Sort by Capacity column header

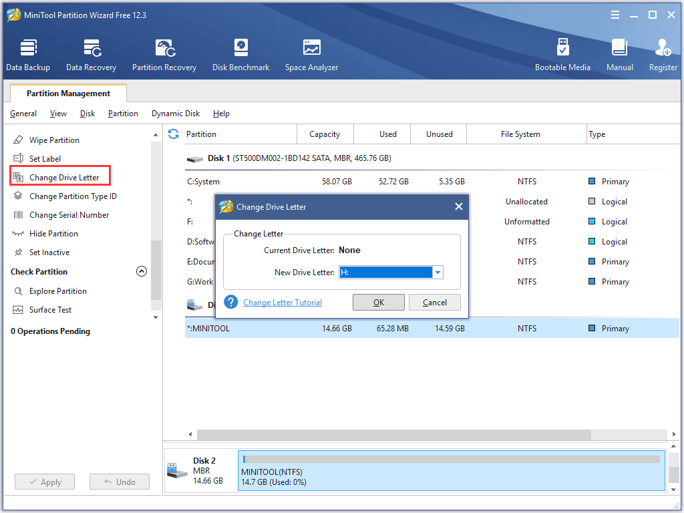(325, 134)
